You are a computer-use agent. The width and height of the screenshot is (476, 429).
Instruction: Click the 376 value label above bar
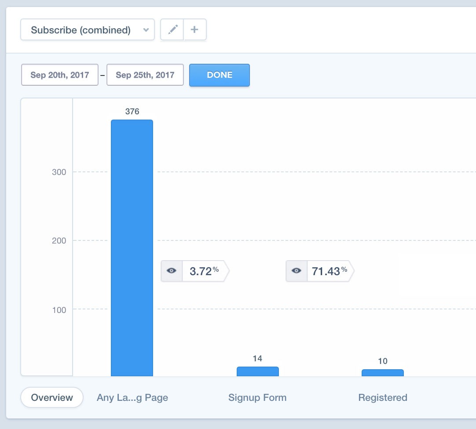[x=132, y=112]
